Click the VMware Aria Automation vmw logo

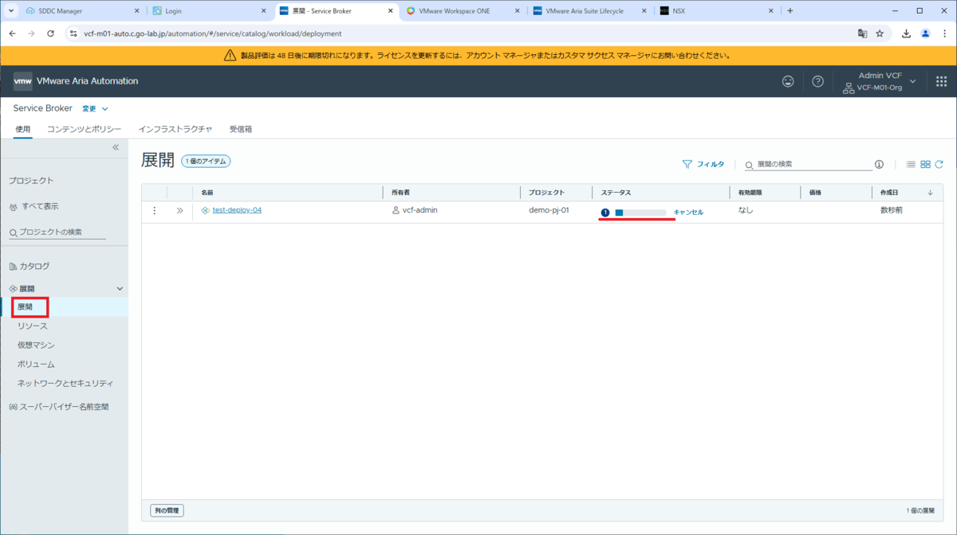tap(23, 81)
